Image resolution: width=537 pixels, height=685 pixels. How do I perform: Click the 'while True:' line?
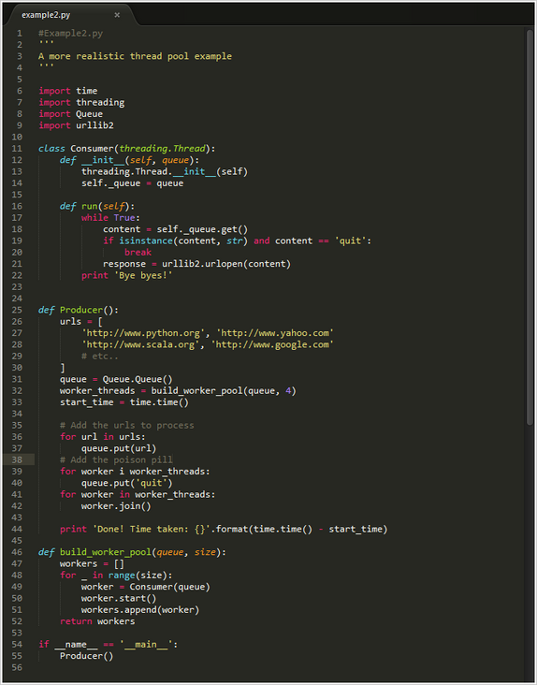pyautogui.click(x=111, y=217)
